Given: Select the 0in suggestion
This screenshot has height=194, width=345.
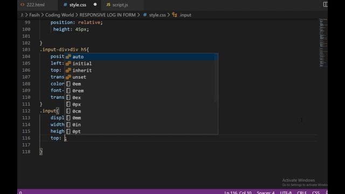Looking at the screenshot, I should tap(141, 124).
